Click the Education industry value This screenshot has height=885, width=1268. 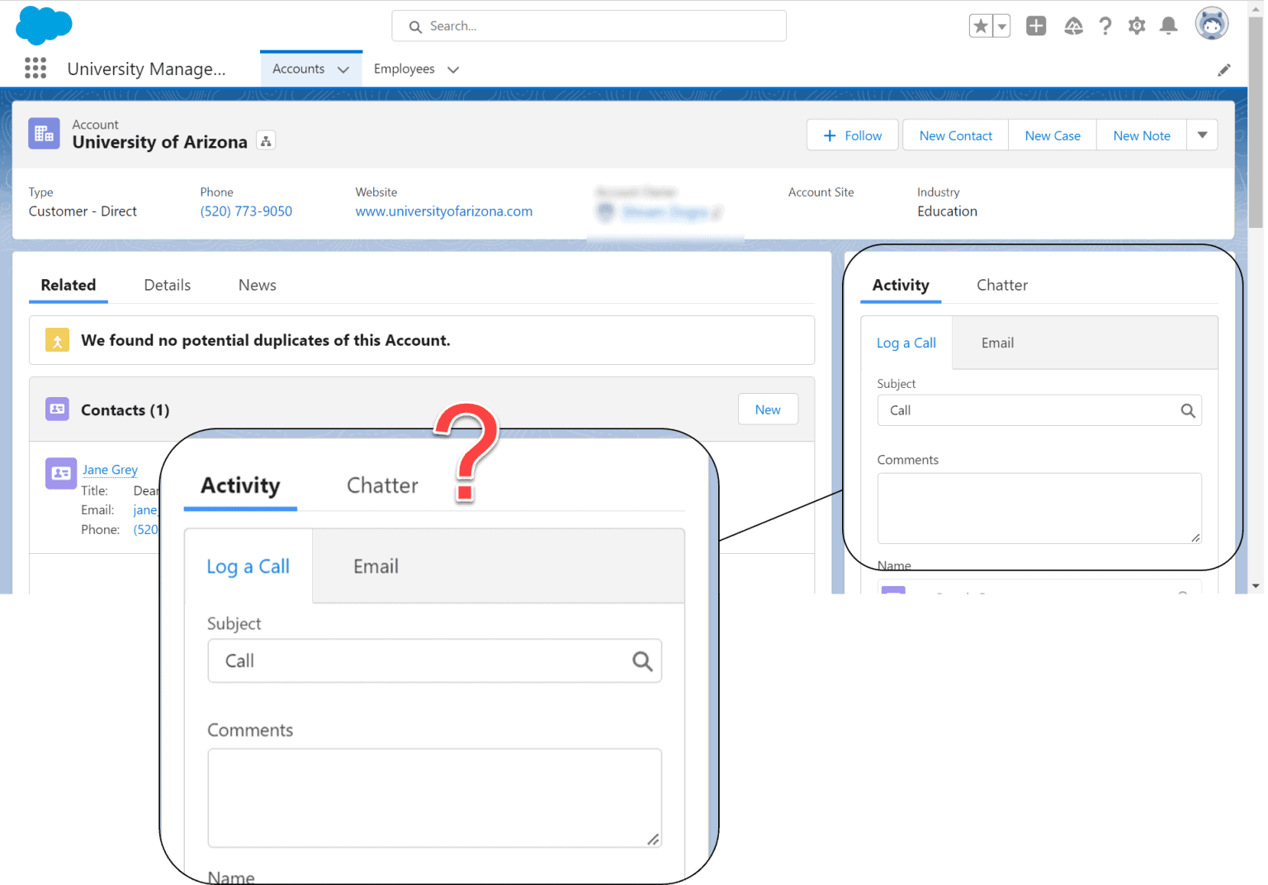947,211
